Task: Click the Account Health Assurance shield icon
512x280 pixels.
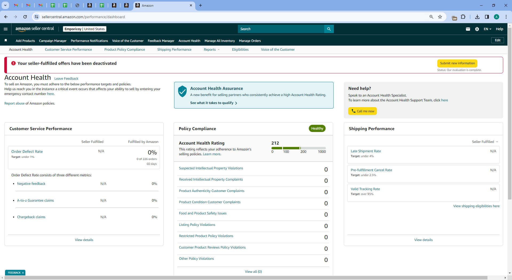Action: (182, 91)
